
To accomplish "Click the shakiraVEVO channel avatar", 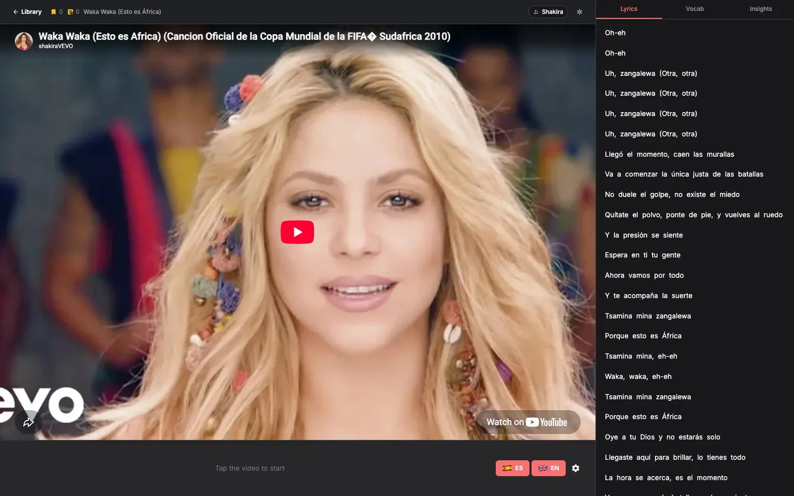I will pyautogui.click(x=24, y=41).
